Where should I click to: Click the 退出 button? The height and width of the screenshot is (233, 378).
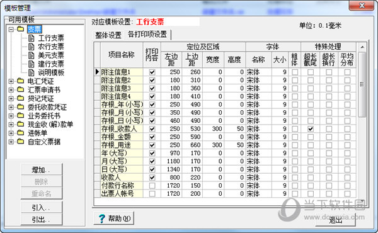335,220
